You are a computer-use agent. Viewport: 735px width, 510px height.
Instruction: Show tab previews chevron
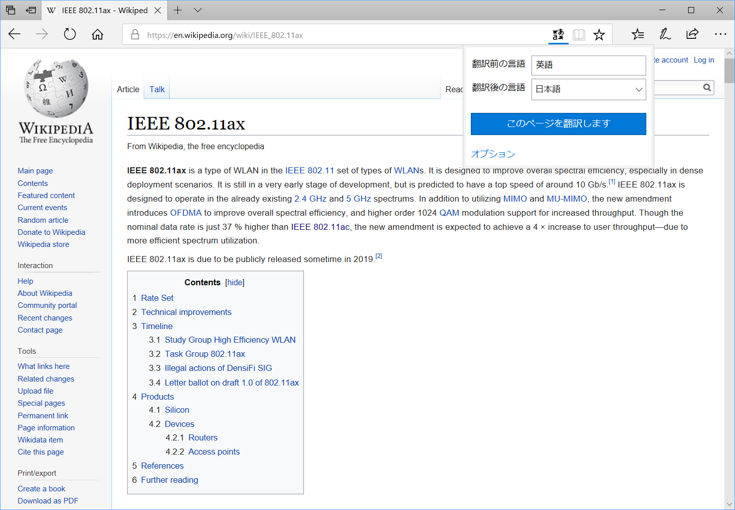198,10
